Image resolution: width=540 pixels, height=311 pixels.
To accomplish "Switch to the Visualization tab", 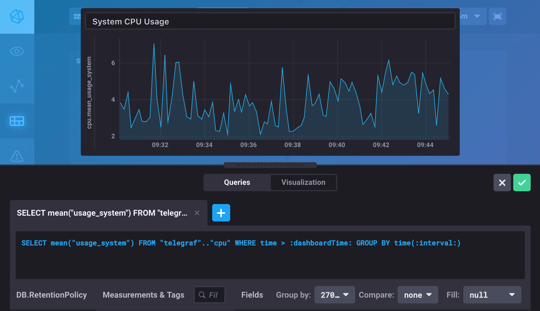I will (x=303, y=183).
